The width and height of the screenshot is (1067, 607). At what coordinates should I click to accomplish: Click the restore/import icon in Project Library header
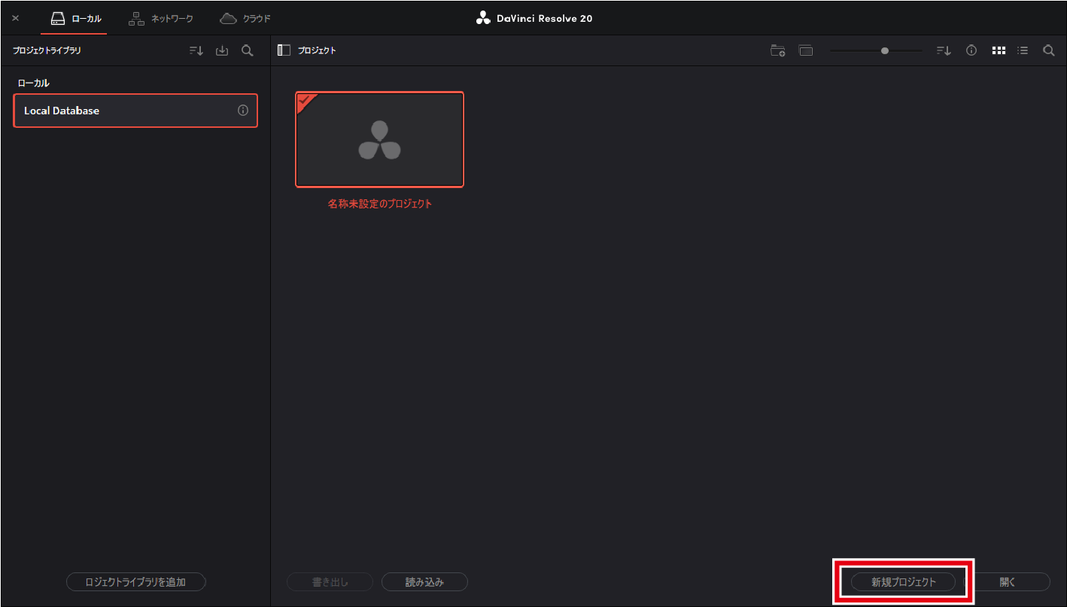(222, 50)
